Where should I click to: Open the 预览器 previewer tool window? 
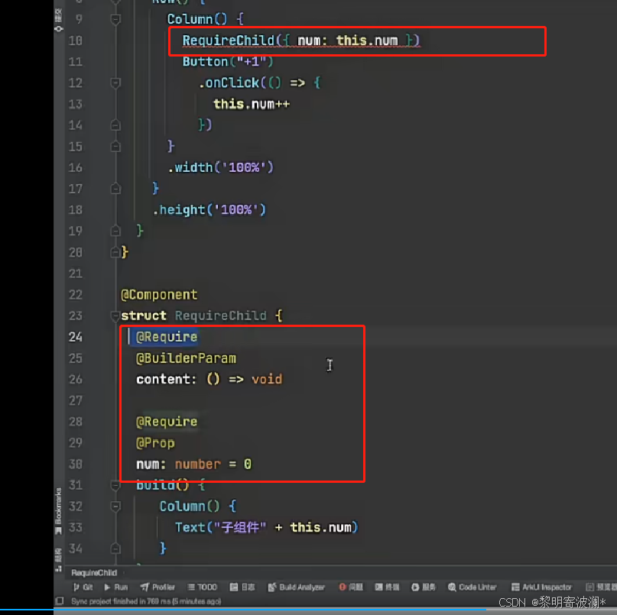coord(601,587)
